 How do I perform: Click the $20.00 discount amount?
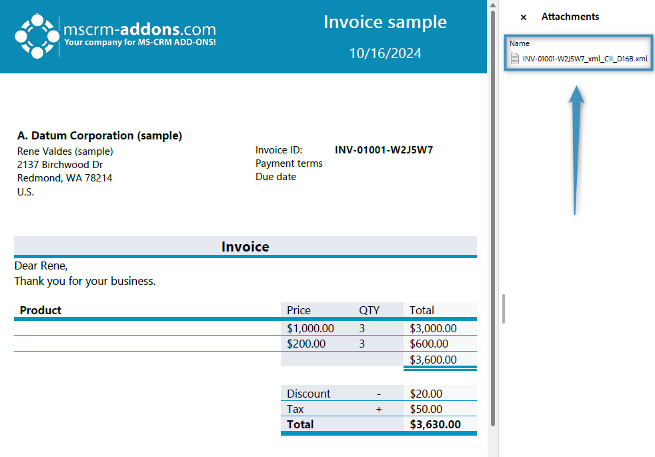click(426, 394)
